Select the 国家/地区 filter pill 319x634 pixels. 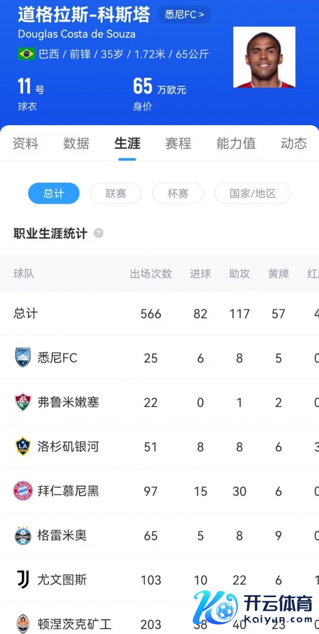(253, 193)
